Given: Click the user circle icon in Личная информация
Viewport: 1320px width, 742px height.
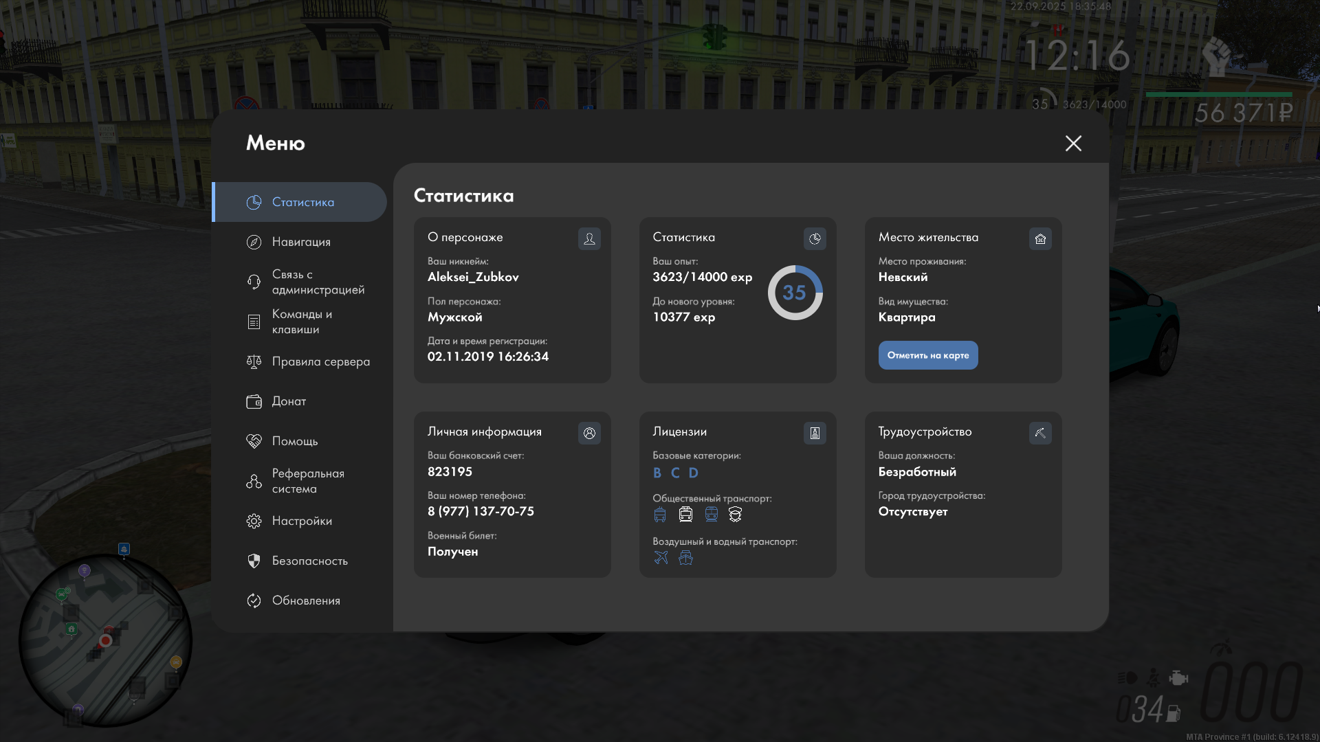Looking at the screenshot, I should click(589, 433).
